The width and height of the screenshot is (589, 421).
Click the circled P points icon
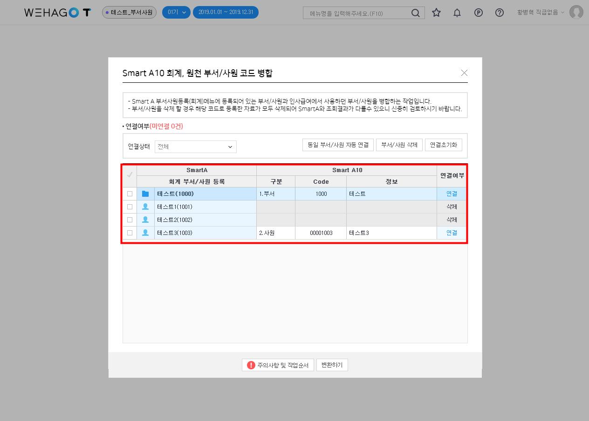[478, 13]
